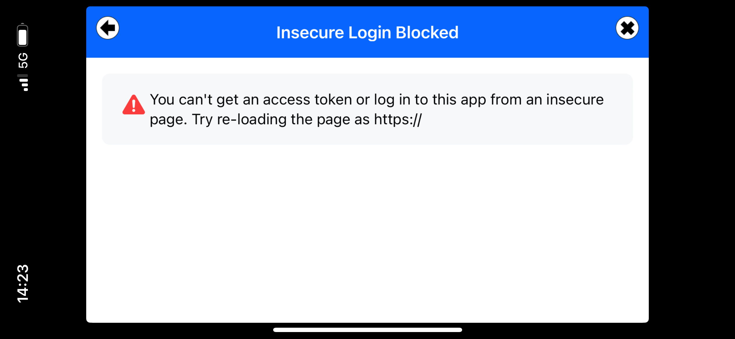Tap the battery status icon
This screenshot has width=735, height=339.
pyautogui.click(x=22, y=35)
